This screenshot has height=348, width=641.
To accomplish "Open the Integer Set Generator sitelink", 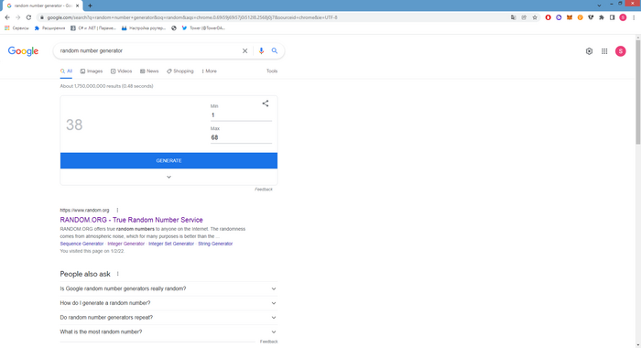I will point(171,244).
